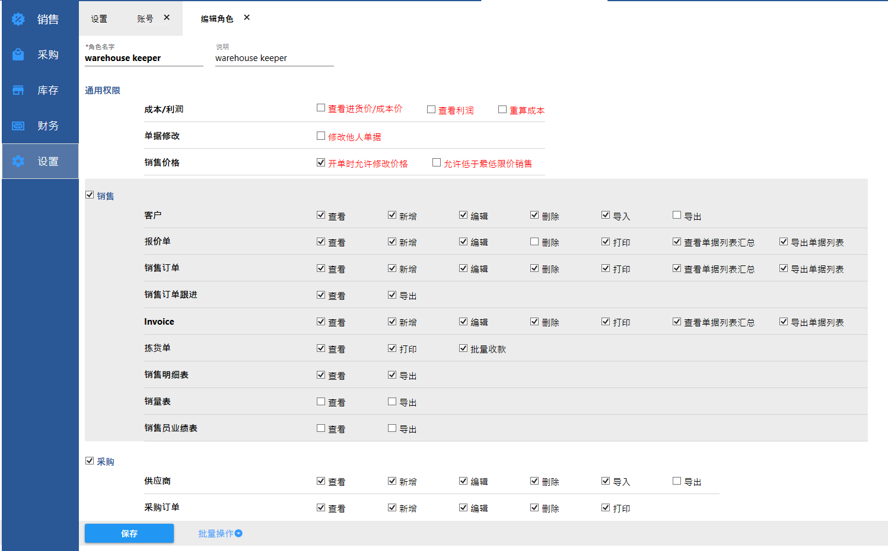Click the 批量操作 dropdown arrow icon

pos(238,533)
